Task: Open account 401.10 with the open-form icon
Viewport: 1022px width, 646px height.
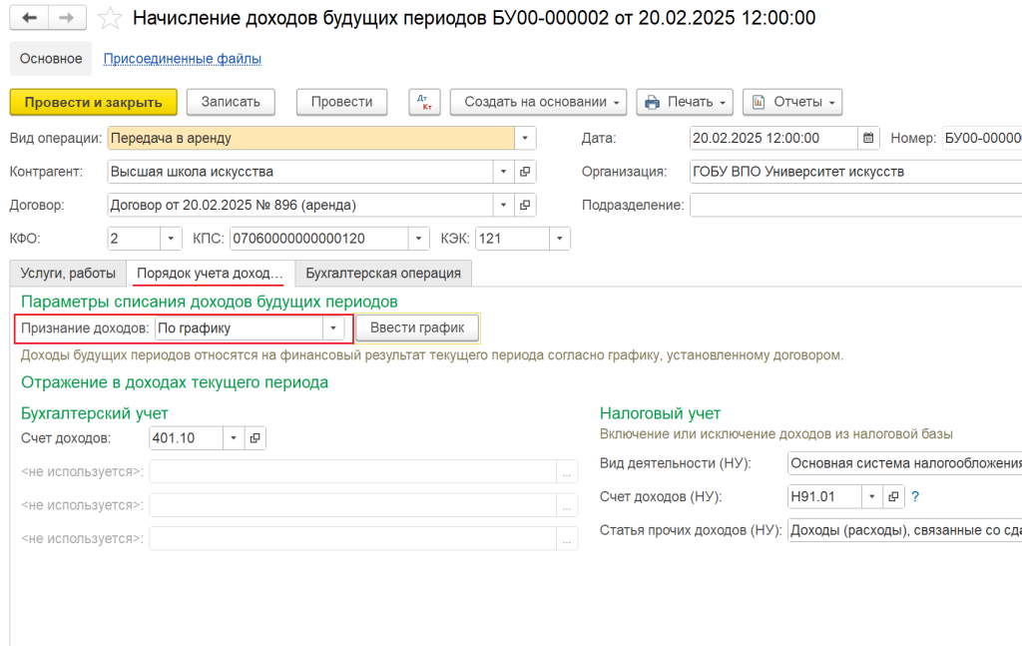Action: (x=255, y=438)
